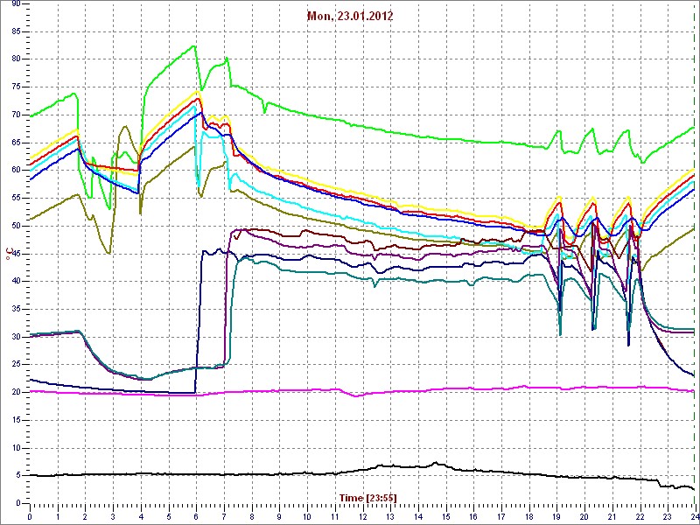
Task: Click the black curve's peak near hour 14.5
Action: point(436,463)
